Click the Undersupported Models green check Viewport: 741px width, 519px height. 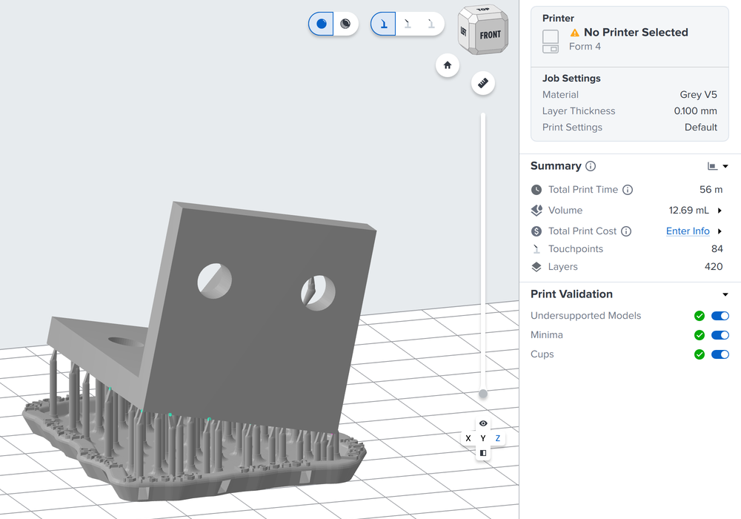700,316
